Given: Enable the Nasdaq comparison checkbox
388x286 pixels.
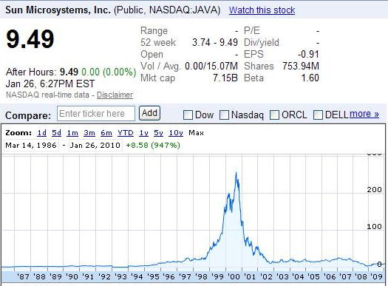Looking at the screenshot, I should [x=224, y=115].
